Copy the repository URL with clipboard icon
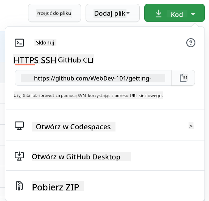 point(183,78)
